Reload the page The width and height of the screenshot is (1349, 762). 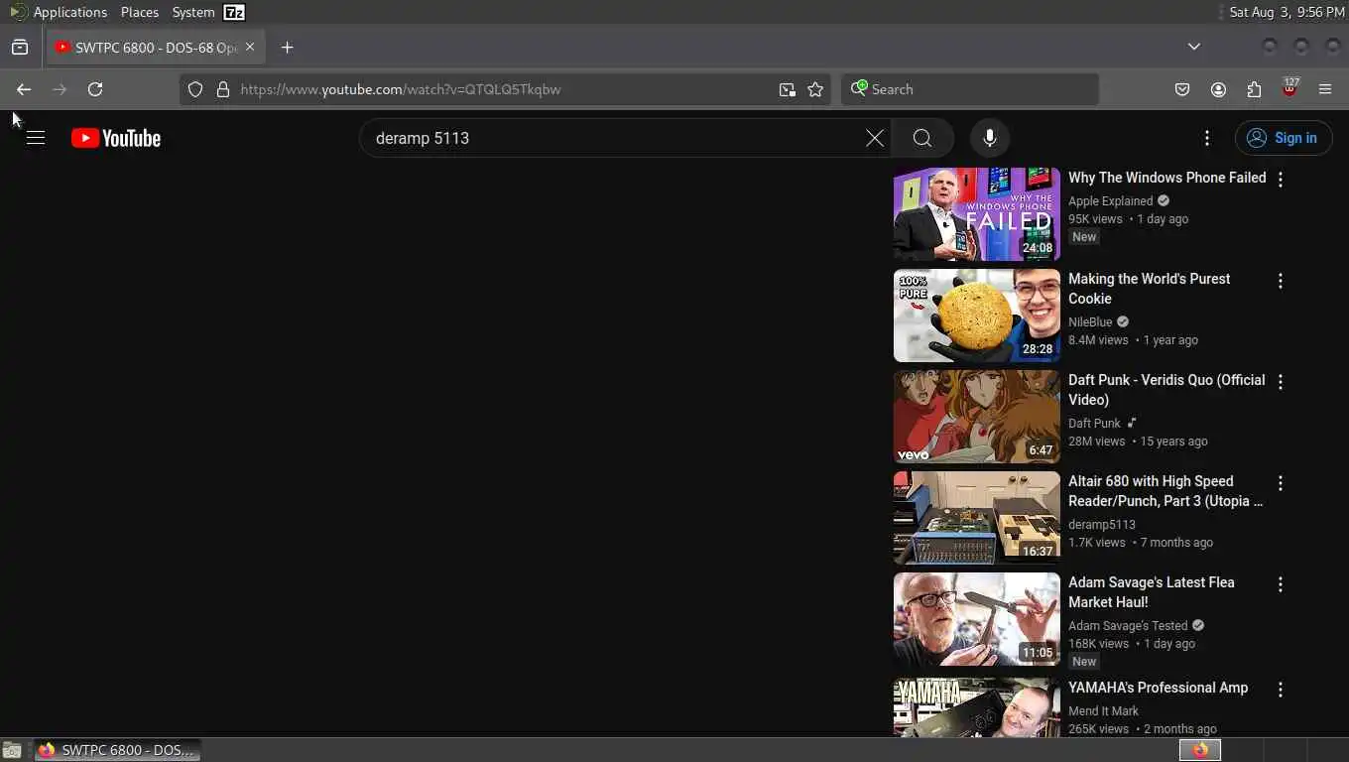point(95,89)
